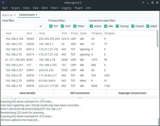Apply host filter with the checkmark button
This screenshot has width=160, height=126.
pos(41,26)
